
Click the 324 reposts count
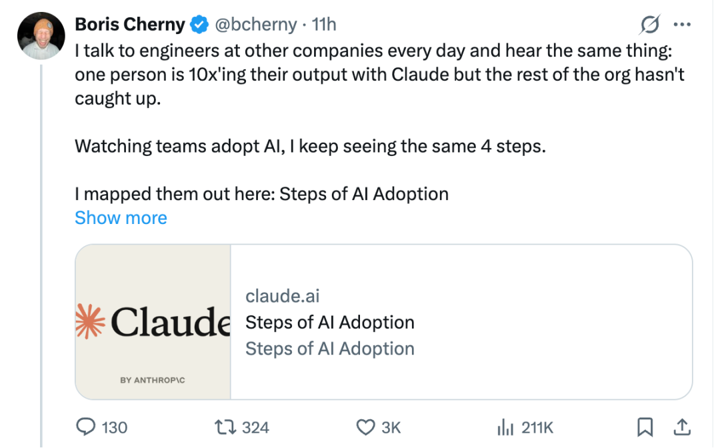click(x=255, y=427)
